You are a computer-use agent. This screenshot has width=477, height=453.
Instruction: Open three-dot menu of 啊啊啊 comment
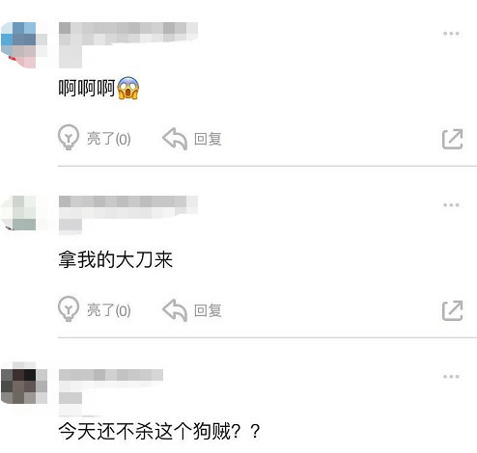451,34
